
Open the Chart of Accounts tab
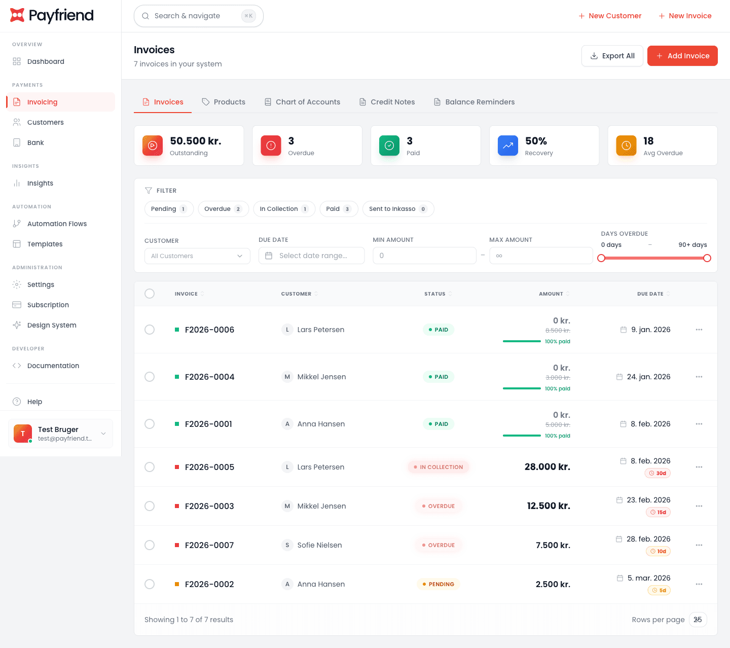click(x=302, y=102)
